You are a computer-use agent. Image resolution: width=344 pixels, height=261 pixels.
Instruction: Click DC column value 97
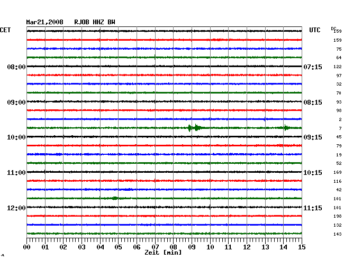click(x=339, y=76)
